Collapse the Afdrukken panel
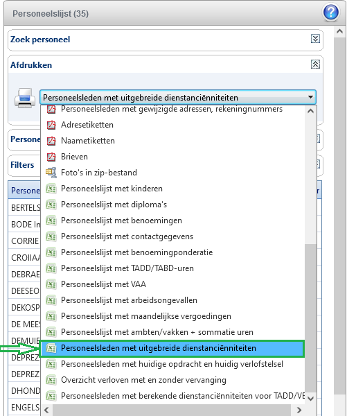Viewport: 347px width, 416px height. [x=315, y=64]
